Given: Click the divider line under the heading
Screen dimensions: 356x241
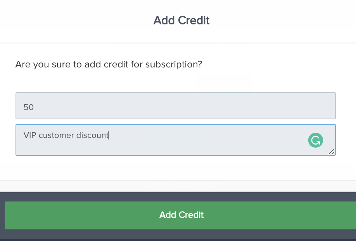Looking at the screenshot, I should [x=178, y=43].
